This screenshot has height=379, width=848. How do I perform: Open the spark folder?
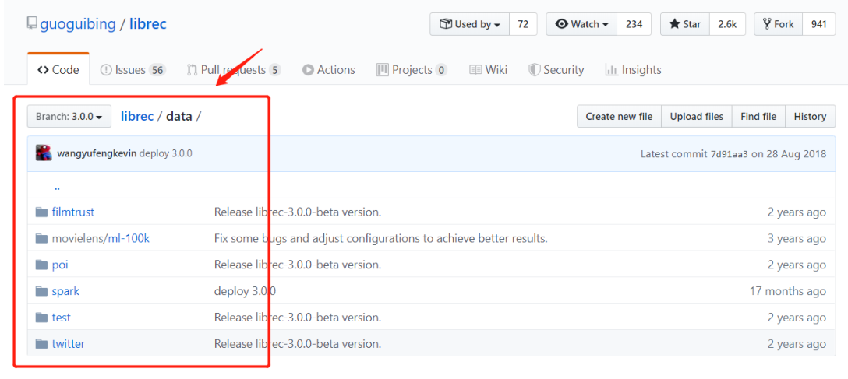65,292
